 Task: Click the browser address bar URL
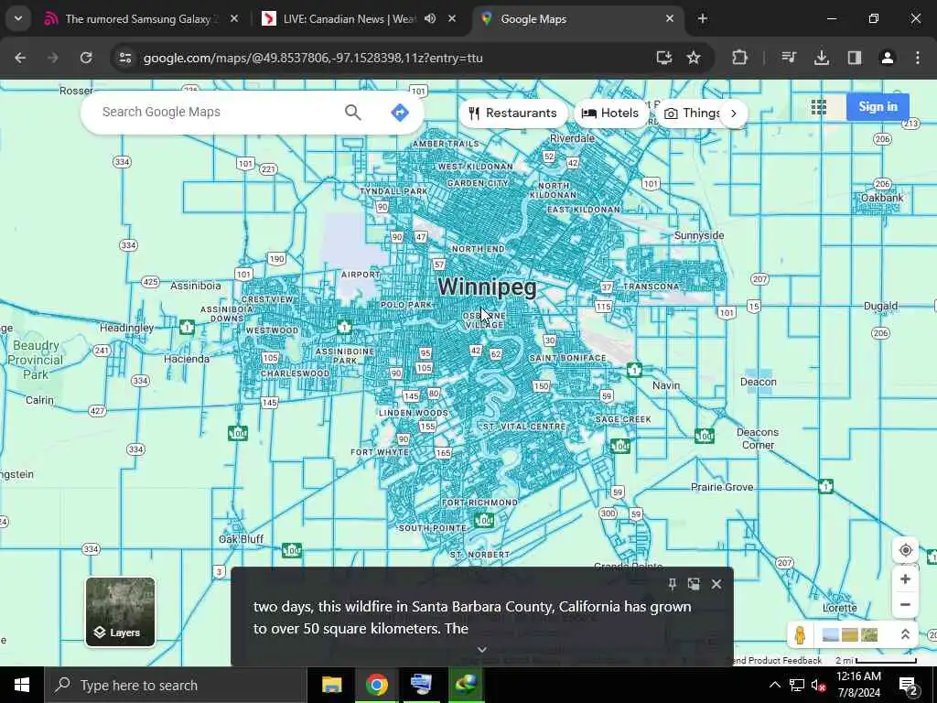[x=313, y=58]
